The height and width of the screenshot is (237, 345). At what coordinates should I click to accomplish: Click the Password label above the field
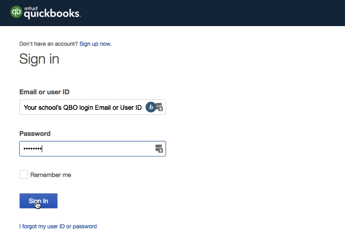pyautogui.click(x=35, y=134)
